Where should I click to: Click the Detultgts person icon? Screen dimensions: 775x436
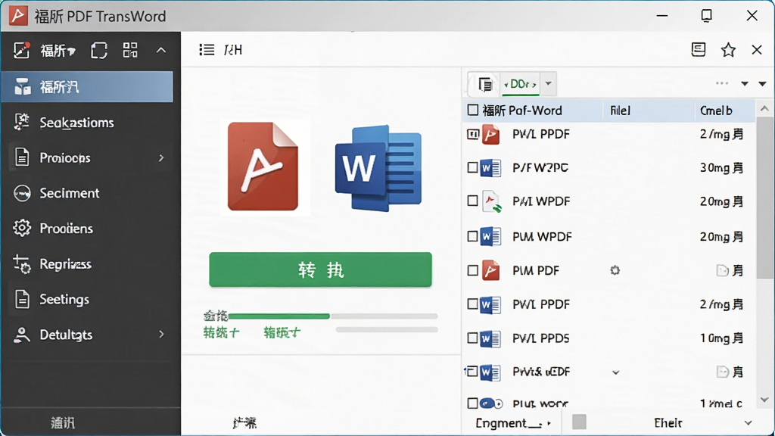pos(22,335)
